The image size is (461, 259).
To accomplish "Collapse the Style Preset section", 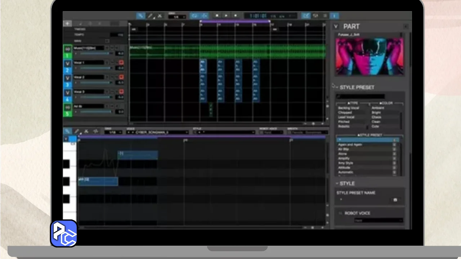I will point(336,87).
